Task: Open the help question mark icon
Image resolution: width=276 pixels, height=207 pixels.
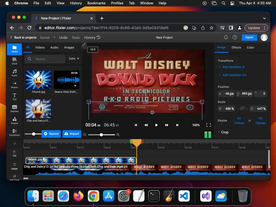Action: click(x=235, y=37)
